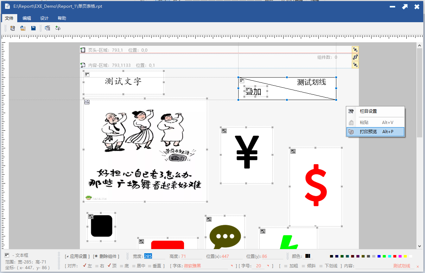Pick the cyan color swatch
Image resolution: width=425 pixels, height=273 pixels.
click(389, 256)
